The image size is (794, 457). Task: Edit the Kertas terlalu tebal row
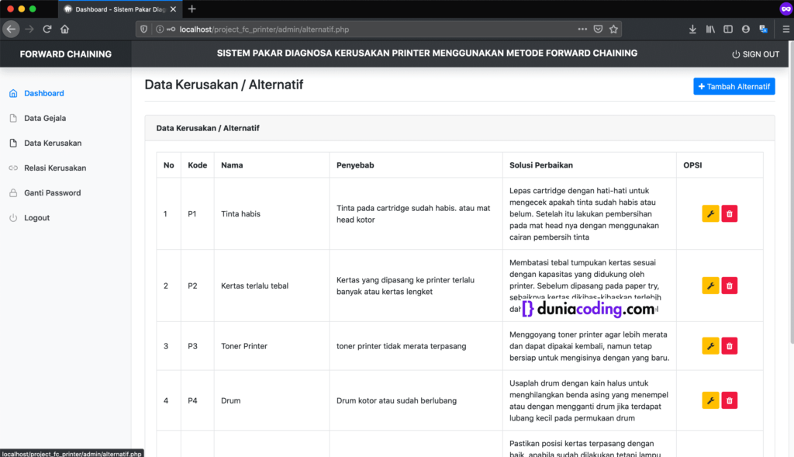(710, 286)
